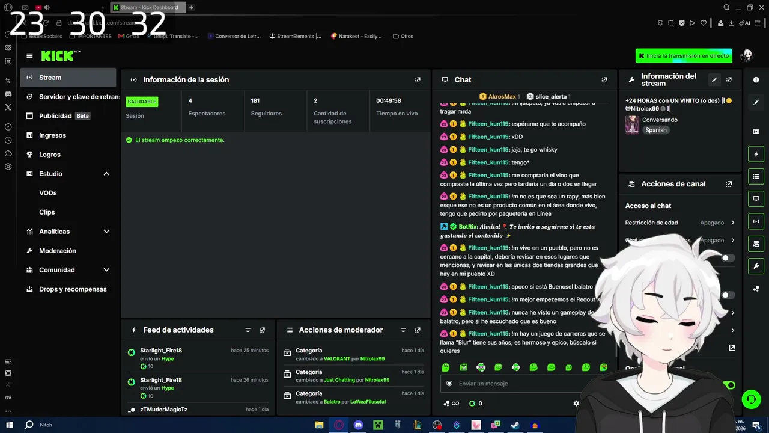Open Drops y recompensas

click(68, 289)
